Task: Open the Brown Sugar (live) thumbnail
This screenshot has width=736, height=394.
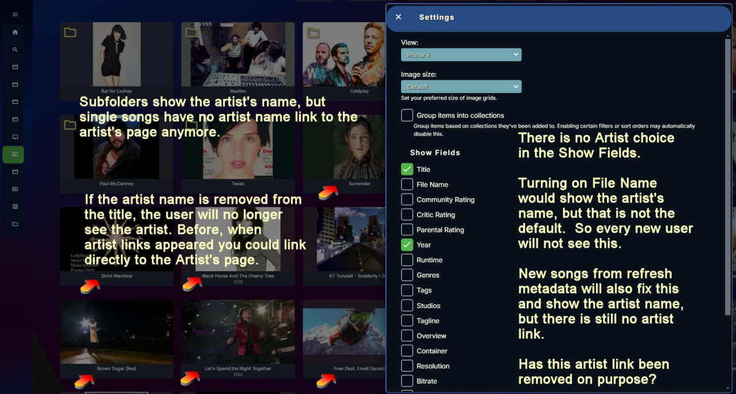Action: click(117, 332)
